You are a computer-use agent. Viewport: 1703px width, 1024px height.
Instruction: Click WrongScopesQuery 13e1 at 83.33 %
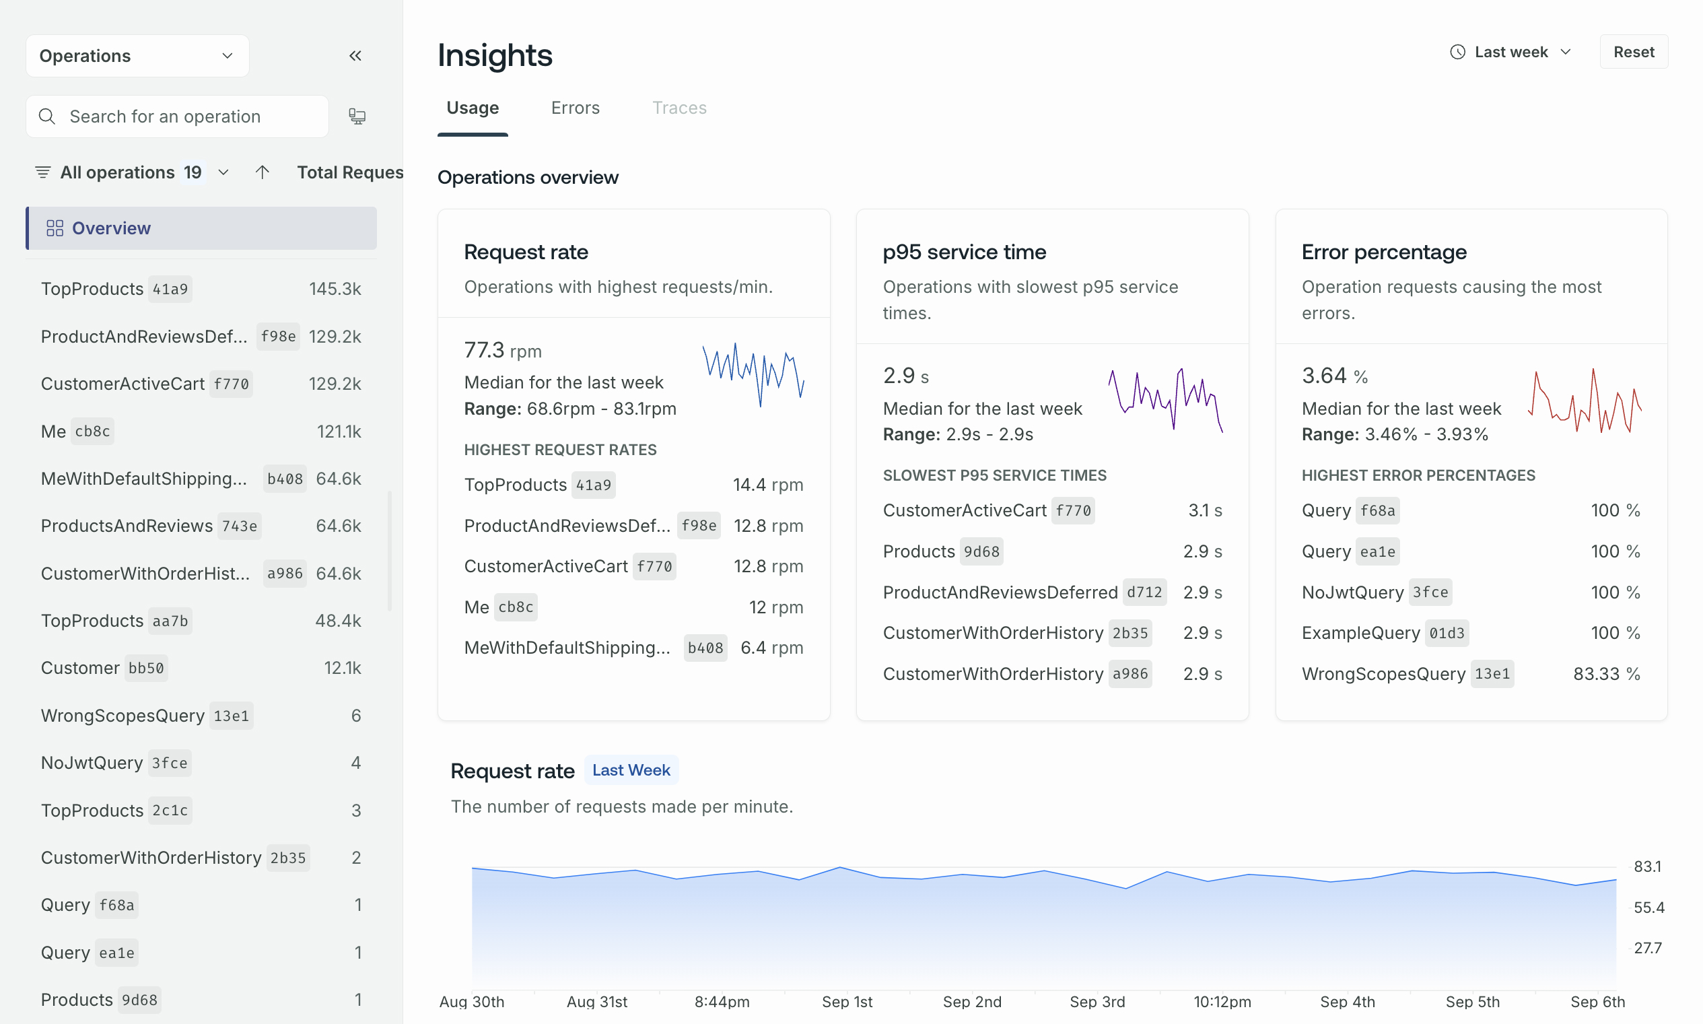(x=1471, y=674)
